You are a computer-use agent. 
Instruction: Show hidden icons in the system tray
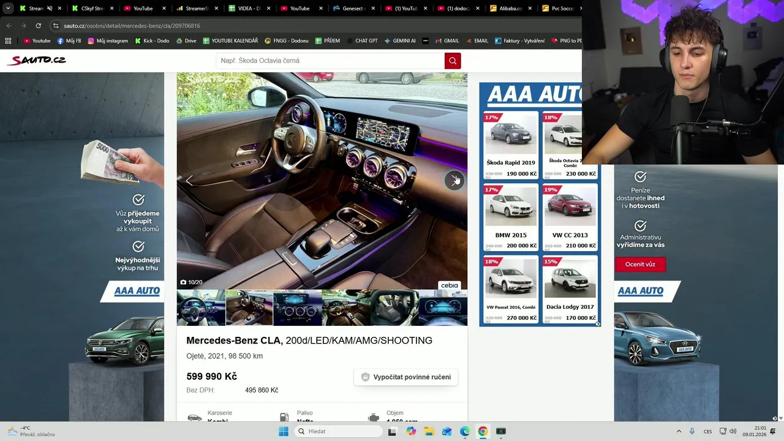(679, 431)
